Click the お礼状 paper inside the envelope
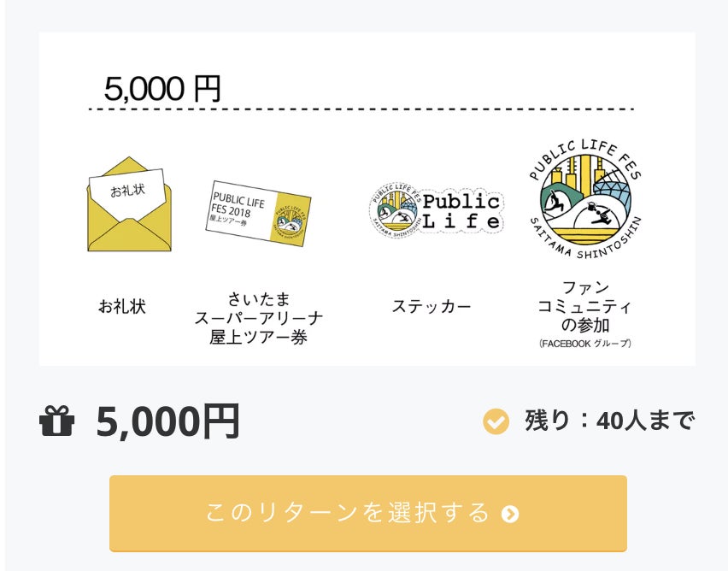The height and width of the screenshot is (571, 728). pyautogui.click(x=128, y=190)
